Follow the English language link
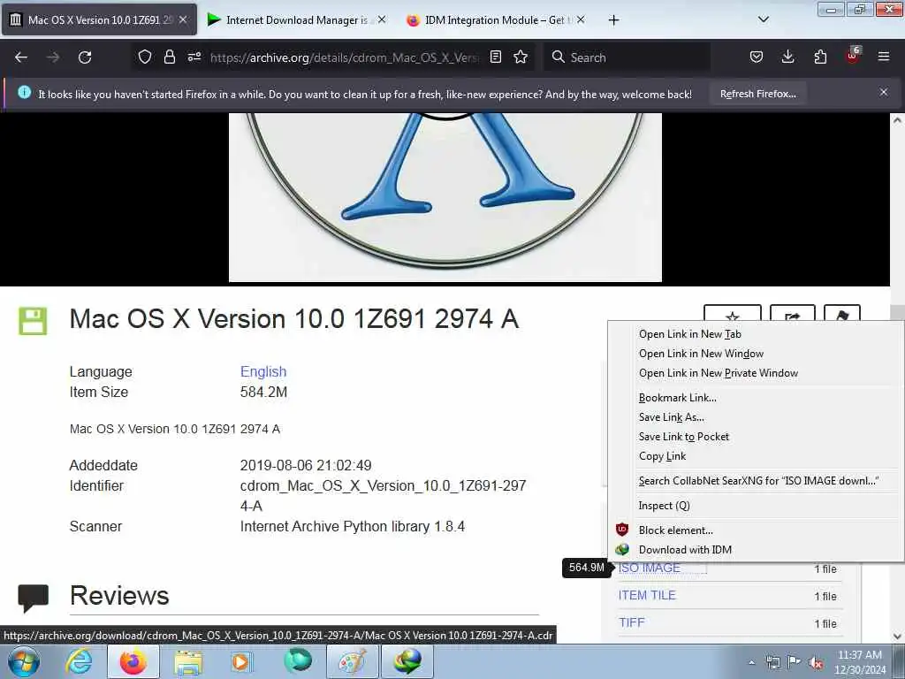 263,371
